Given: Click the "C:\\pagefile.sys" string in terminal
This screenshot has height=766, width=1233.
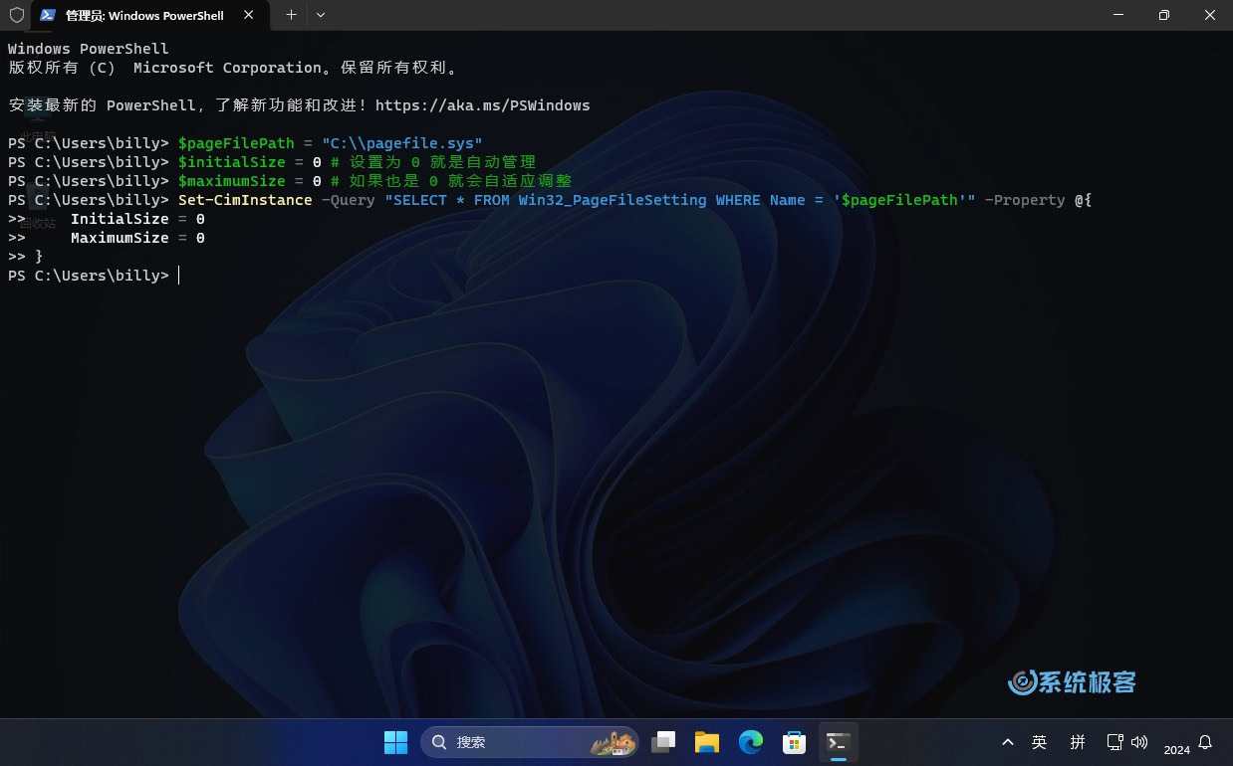Looking at the screenshot, I should tap(402, 143).
